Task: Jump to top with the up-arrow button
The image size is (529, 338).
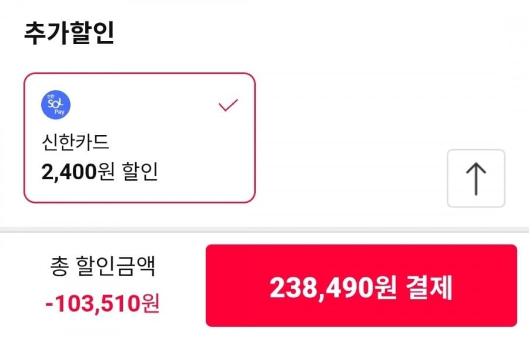Action: tap(476, 178)
